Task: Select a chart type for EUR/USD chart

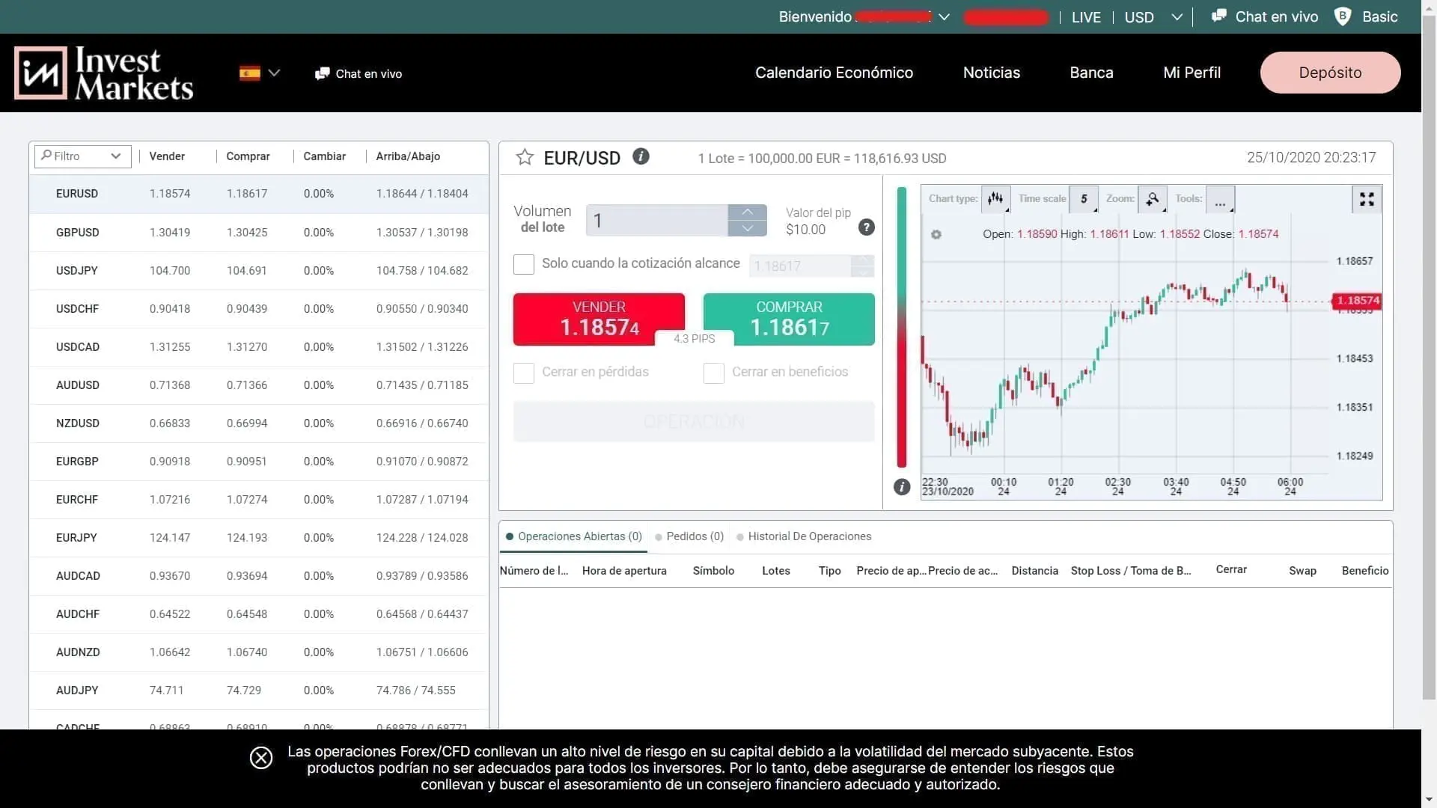Action: (x=995, y=198)
